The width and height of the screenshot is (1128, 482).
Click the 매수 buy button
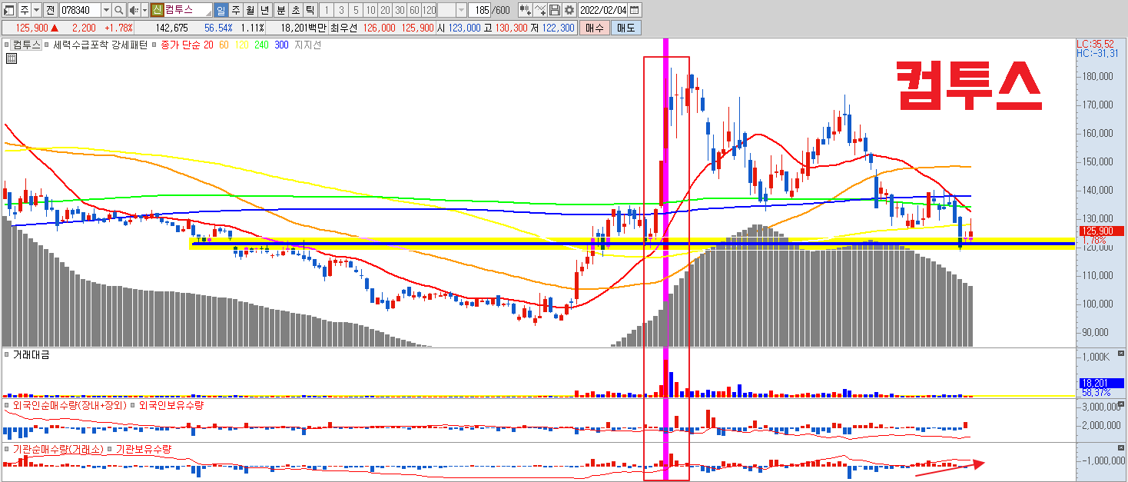coord(594,28)
